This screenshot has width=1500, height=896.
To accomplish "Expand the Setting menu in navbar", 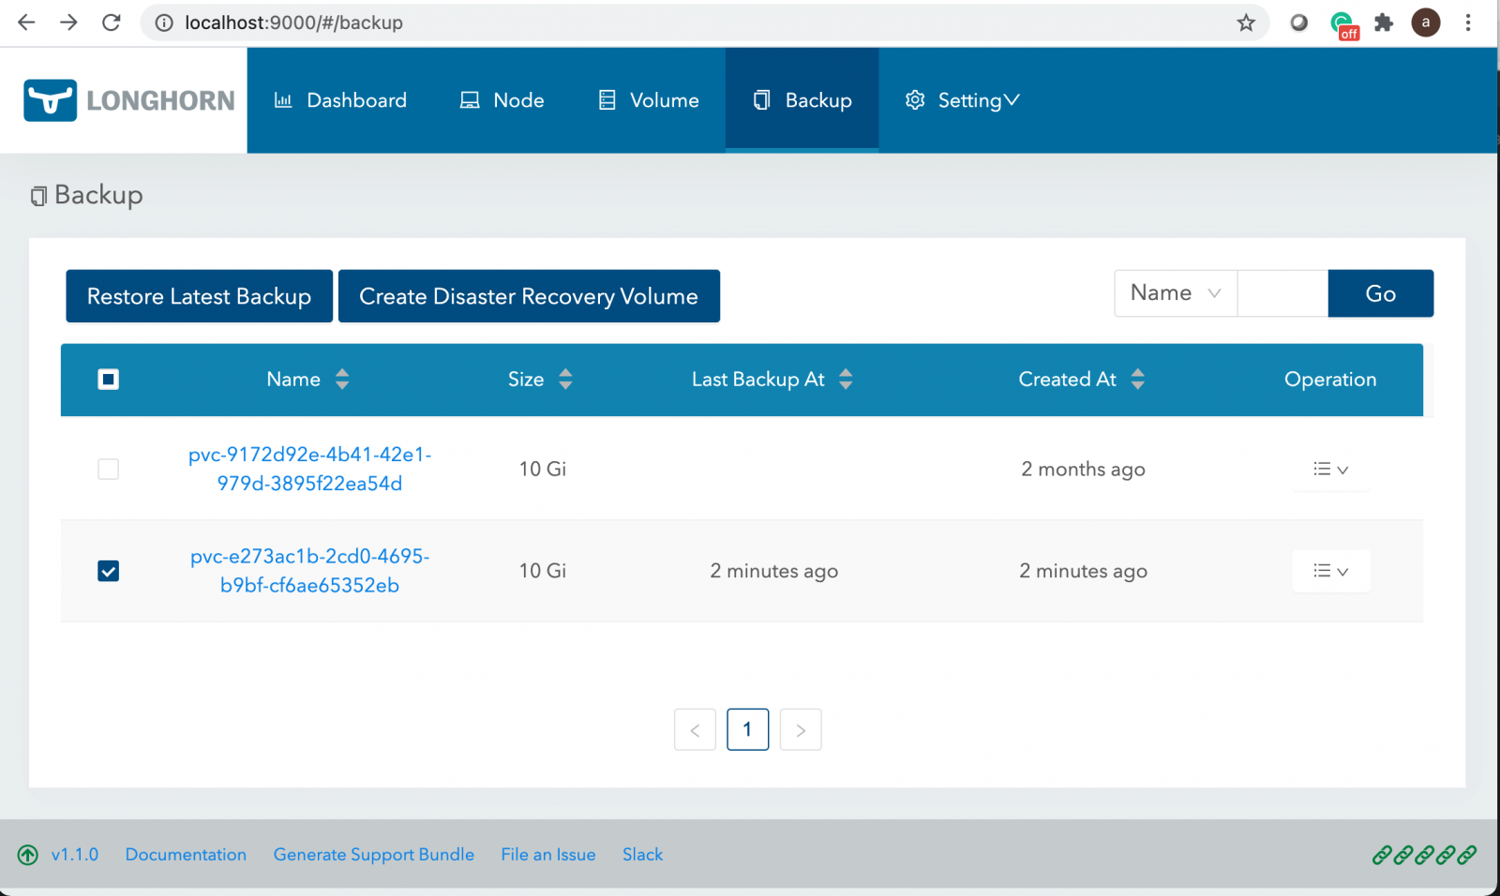I will coord(963,100).
